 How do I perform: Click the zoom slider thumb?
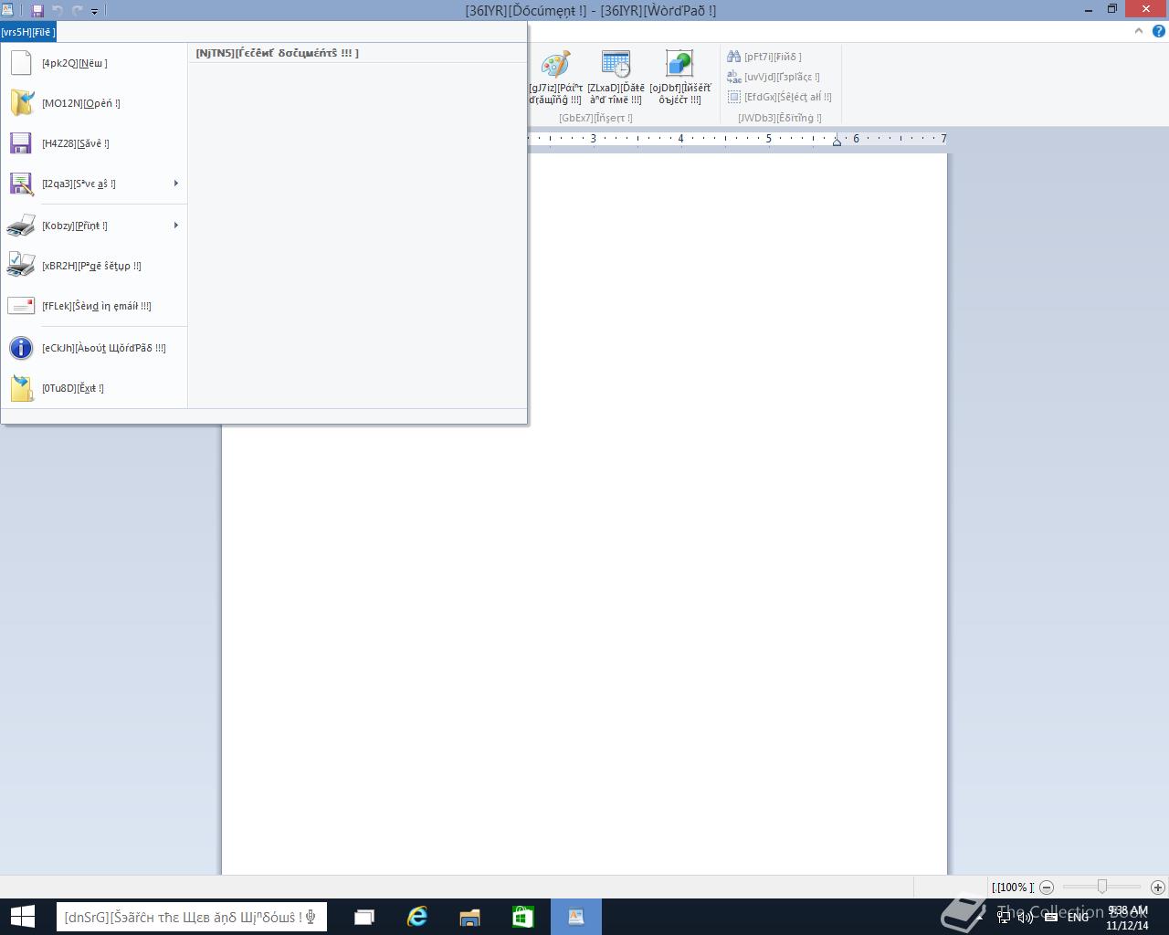(1102, 887)
